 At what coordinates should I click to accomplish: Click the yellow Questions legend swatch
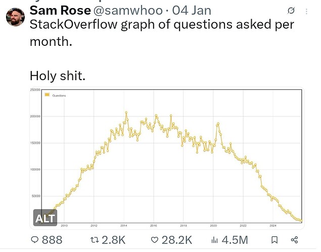47,95
